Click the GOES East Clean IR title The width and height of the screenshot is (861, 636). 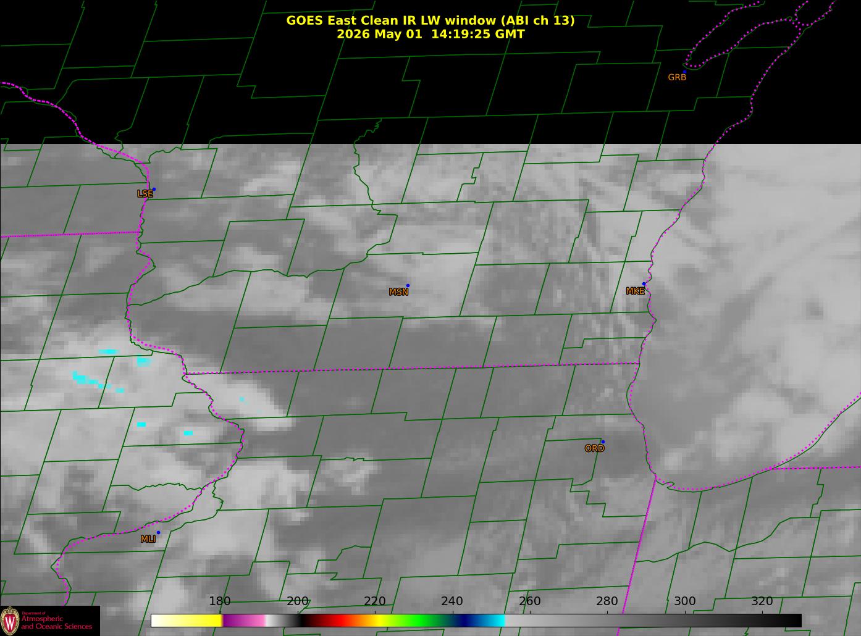430,20
